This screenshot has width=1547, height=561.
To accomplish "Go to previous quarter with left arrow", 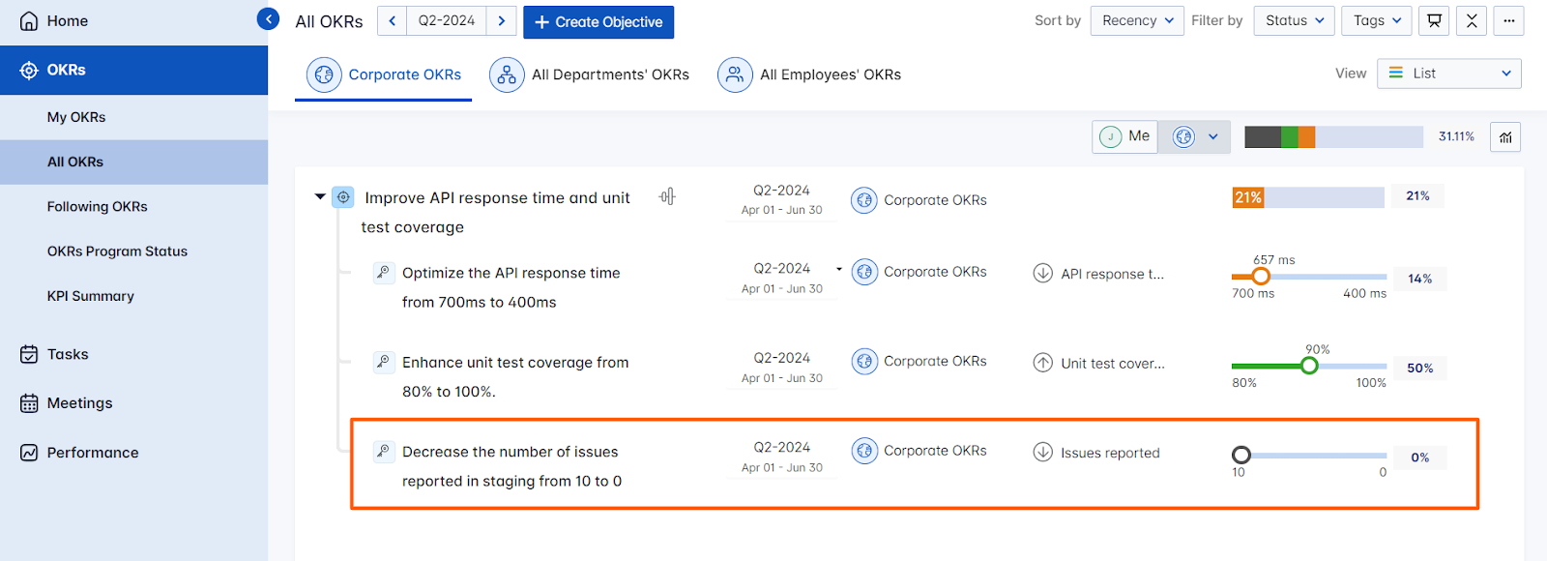I will pyautogui.click(x=392, y=20).
